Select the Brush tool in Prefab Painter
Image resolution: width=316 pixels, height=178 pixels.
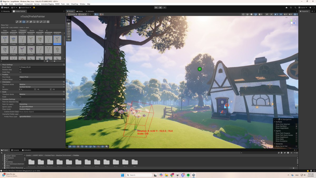click(17, 22)
